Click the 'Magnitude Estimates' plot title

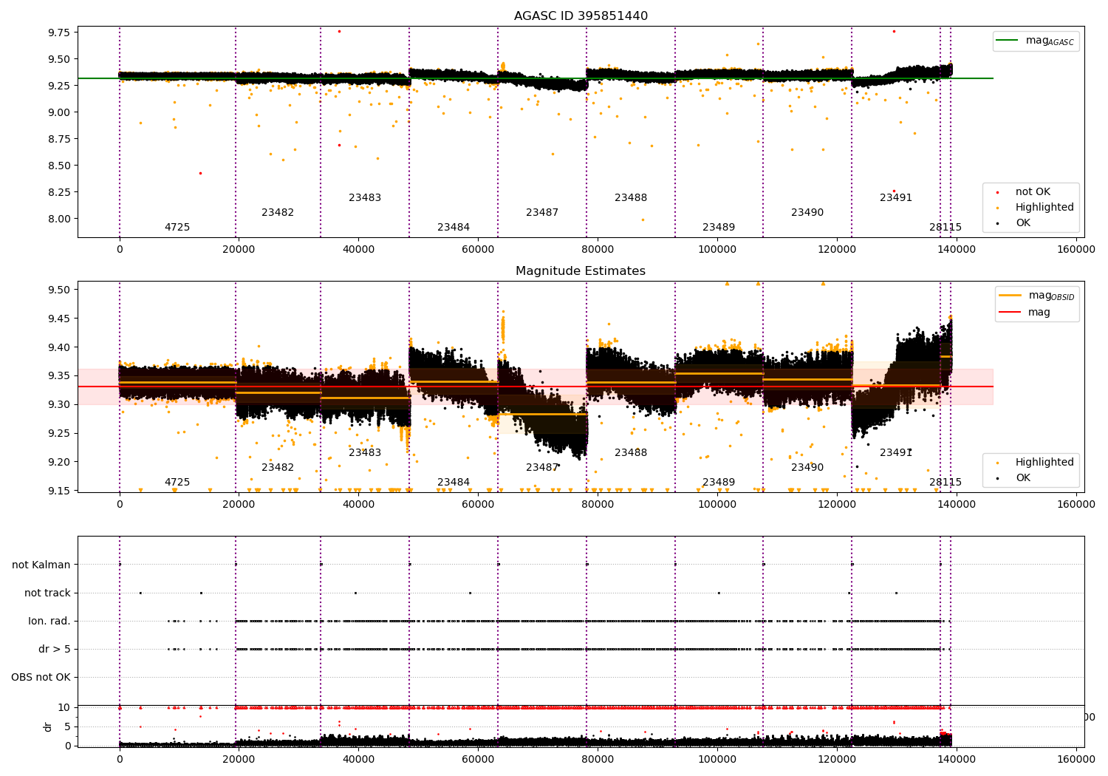[581, 271]
